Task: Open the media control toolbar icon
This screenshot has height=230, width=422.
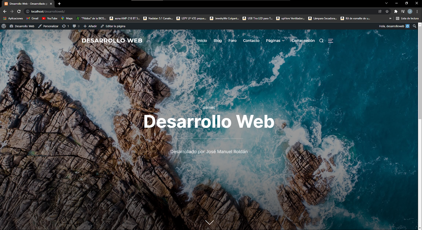Action: (x=403, y=11)
